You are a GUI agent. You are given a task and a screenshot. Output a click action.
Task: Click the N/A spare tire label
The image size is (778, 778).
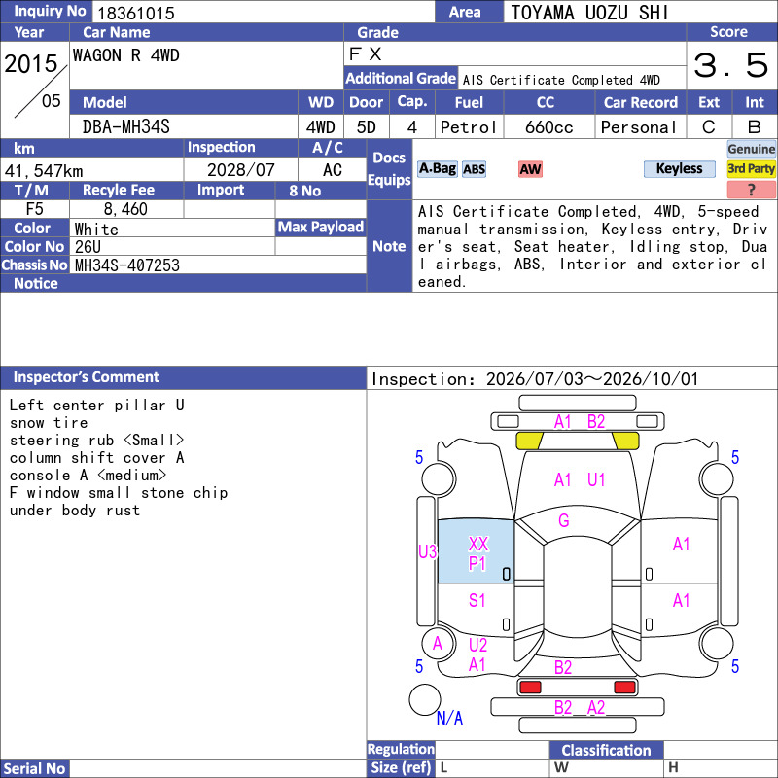point(449,718)
